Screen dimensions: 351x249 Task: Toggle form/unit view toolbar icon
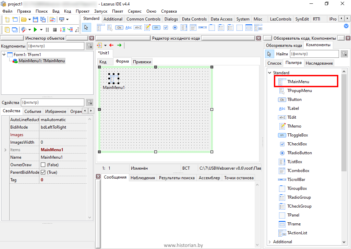click(52, 19)
